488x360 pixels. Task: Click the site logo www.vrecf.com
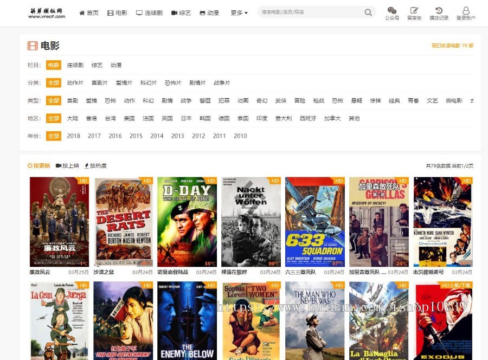[47, 13]
